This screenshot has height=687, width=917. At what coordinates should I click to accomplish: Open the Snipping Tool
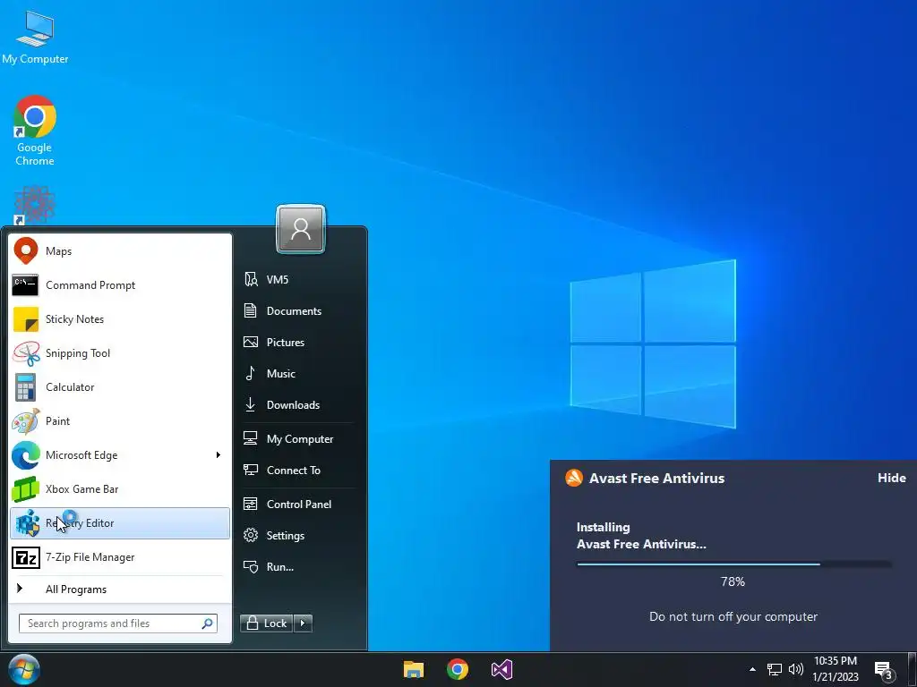coord(120,352)
